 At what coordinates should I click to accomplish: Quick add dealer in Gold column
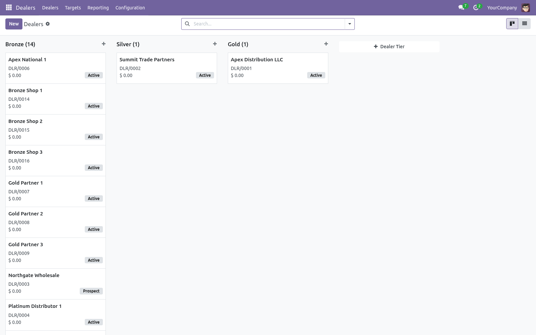click(326, 44)
